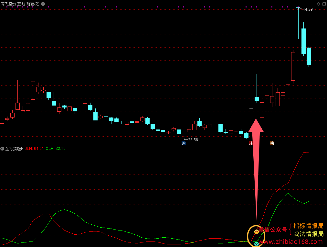327x247 pixels.
Task: Expand the 金标猎鹰F indicator dropdown arrow
Action: pos(2,149)
